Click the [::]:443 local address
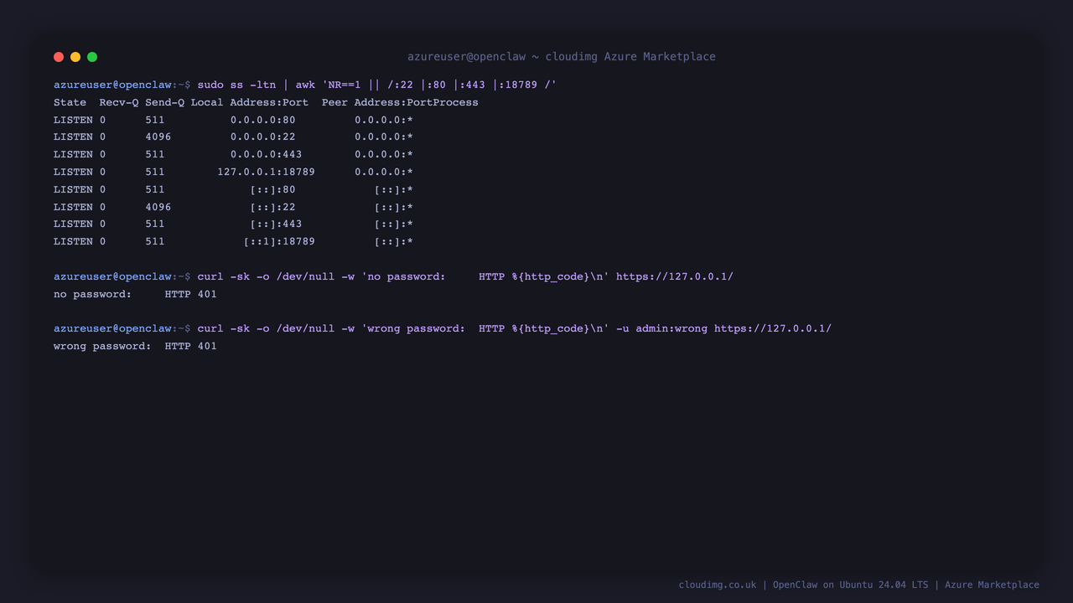Viewport: 1073px width, 603px height. (277, 224)
